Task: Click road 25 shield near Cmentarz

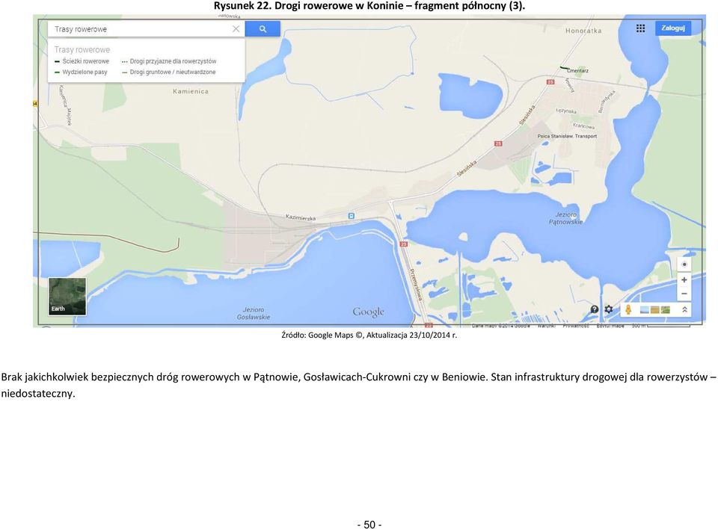Action: tap(550, 82)
